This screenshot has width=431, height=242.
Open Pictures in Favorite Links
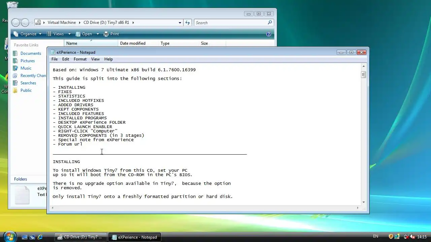[28, 61]
